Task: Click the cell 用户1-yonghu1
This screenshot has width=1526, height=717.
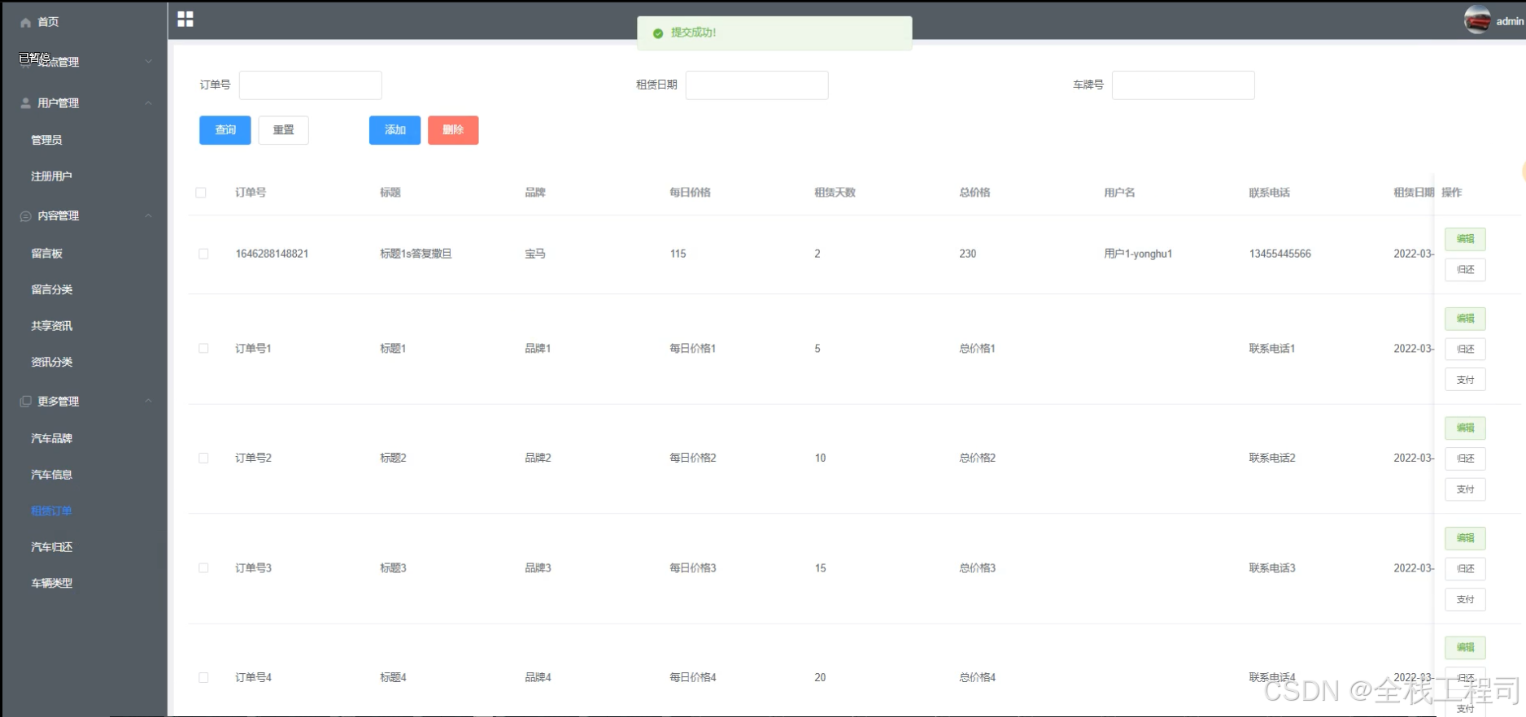Action: (1138, 254)
